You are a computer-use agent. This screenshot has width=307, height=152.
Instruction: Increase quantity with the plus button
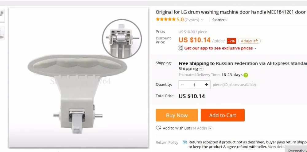point(206,85)
